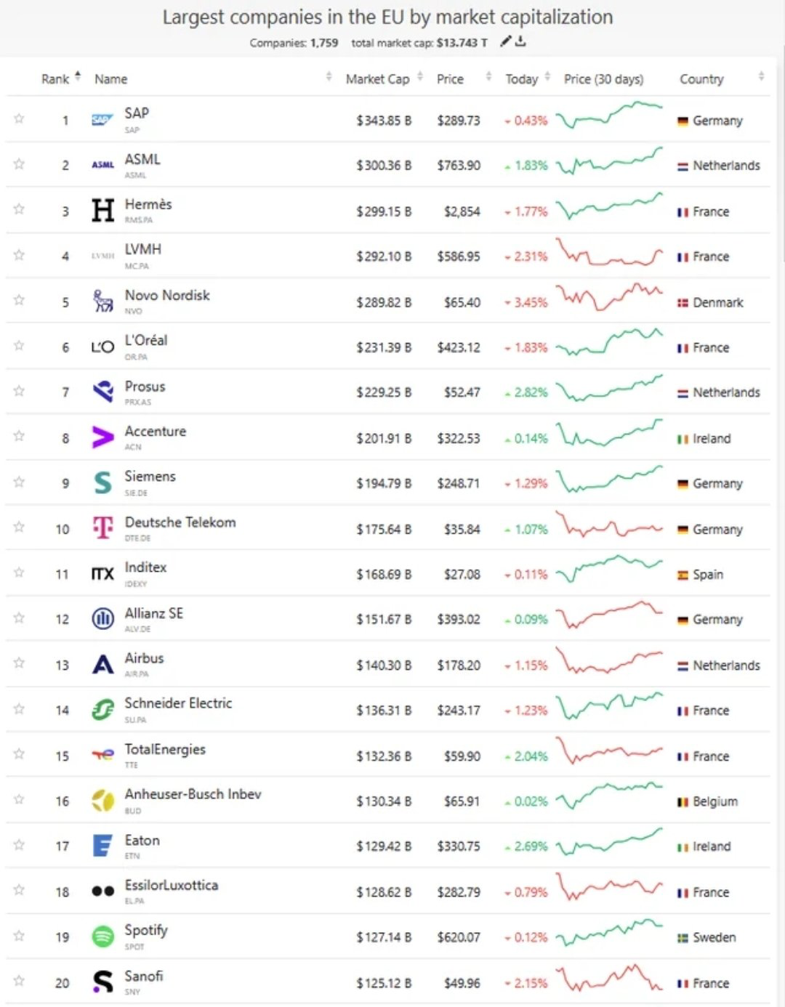The image size is (785, 1007).
Task: Click the Allianz SE logo
Action: [x=102, y=619]
